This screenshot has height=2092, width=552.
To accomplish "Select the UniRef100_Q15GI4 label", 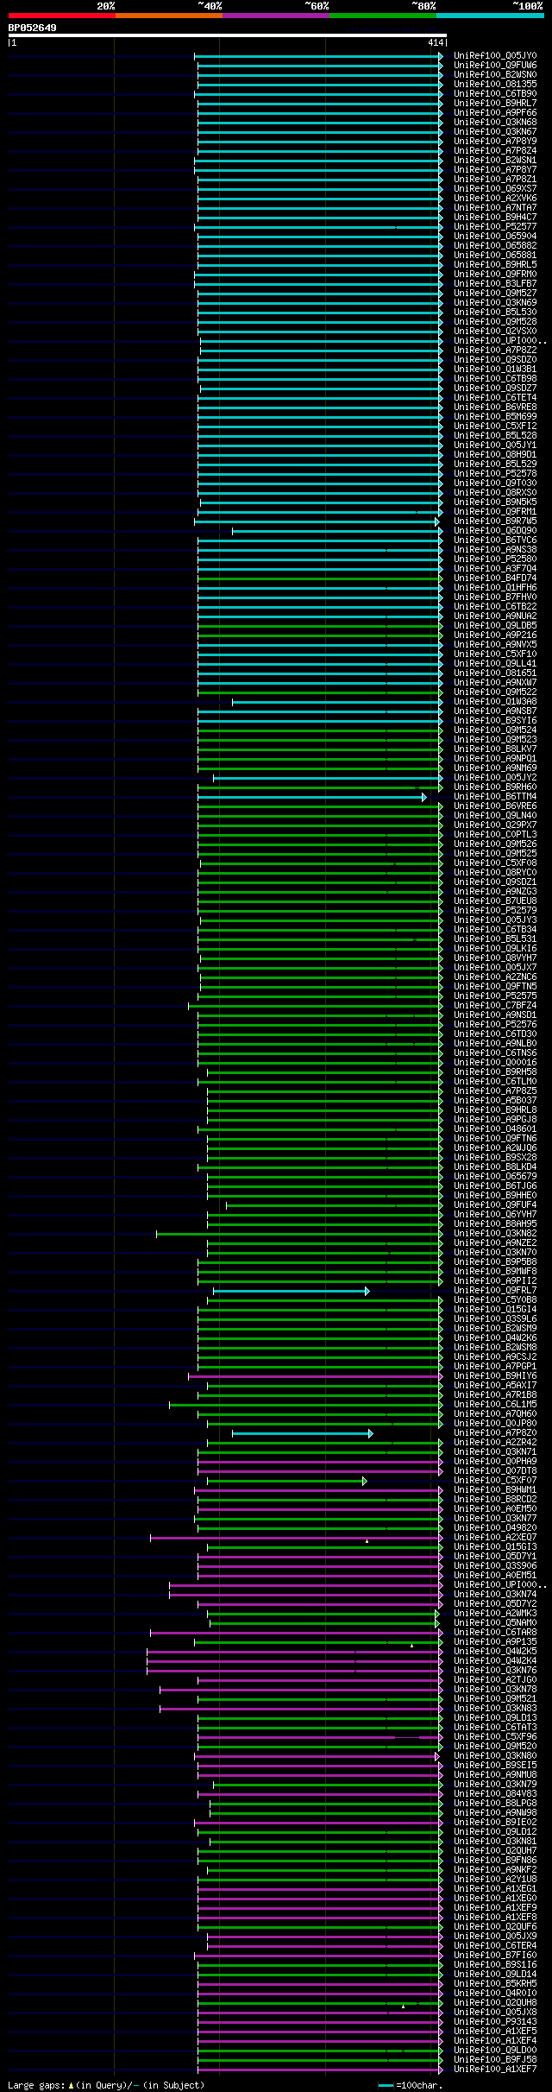I will [495, 1309].
